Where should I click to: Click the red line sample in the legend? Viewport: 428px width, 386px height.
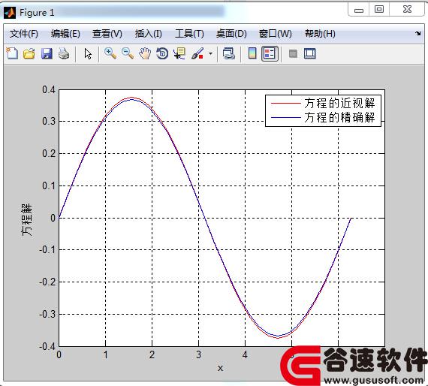click(286, 103)
